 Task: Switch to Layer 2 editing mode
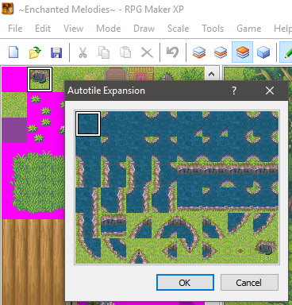pyautogui.click(x=221, y=52)
